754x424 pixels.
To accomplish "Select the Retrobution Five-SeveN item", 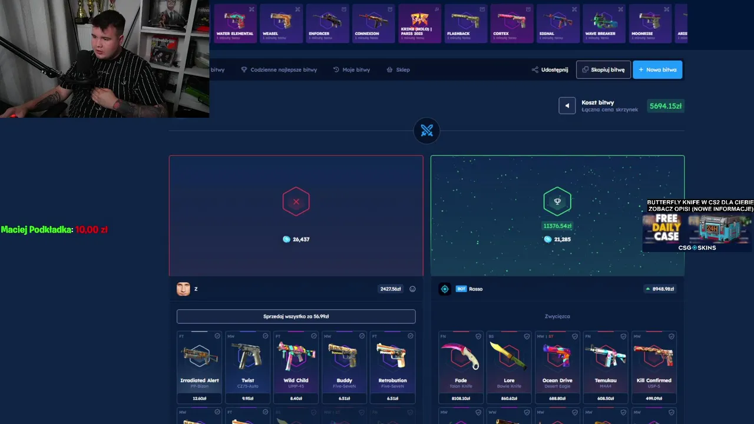I will [392, 367].
